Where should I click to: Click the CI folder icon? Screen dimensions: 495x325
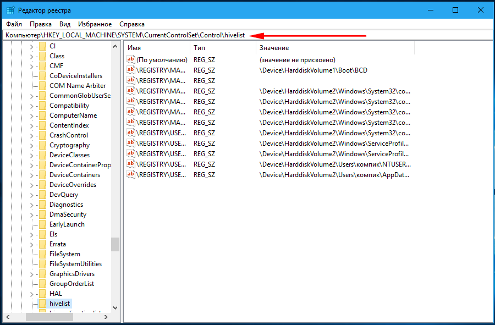[x=42, y=46]
